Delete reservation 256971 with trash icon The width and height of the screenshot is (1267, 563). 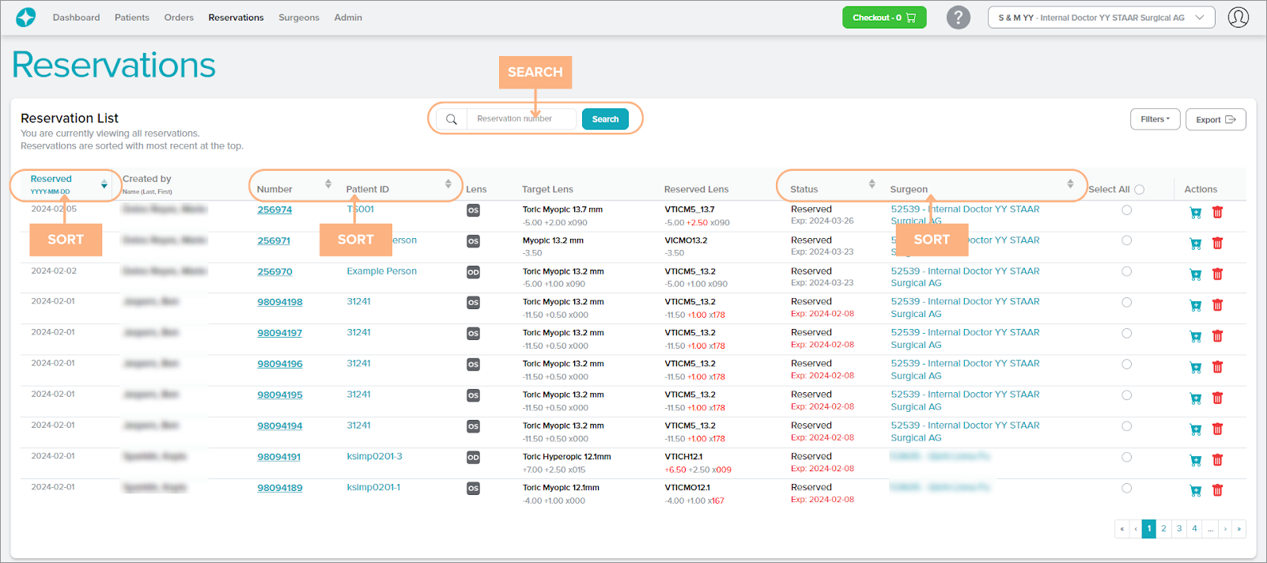[1217, 244]
